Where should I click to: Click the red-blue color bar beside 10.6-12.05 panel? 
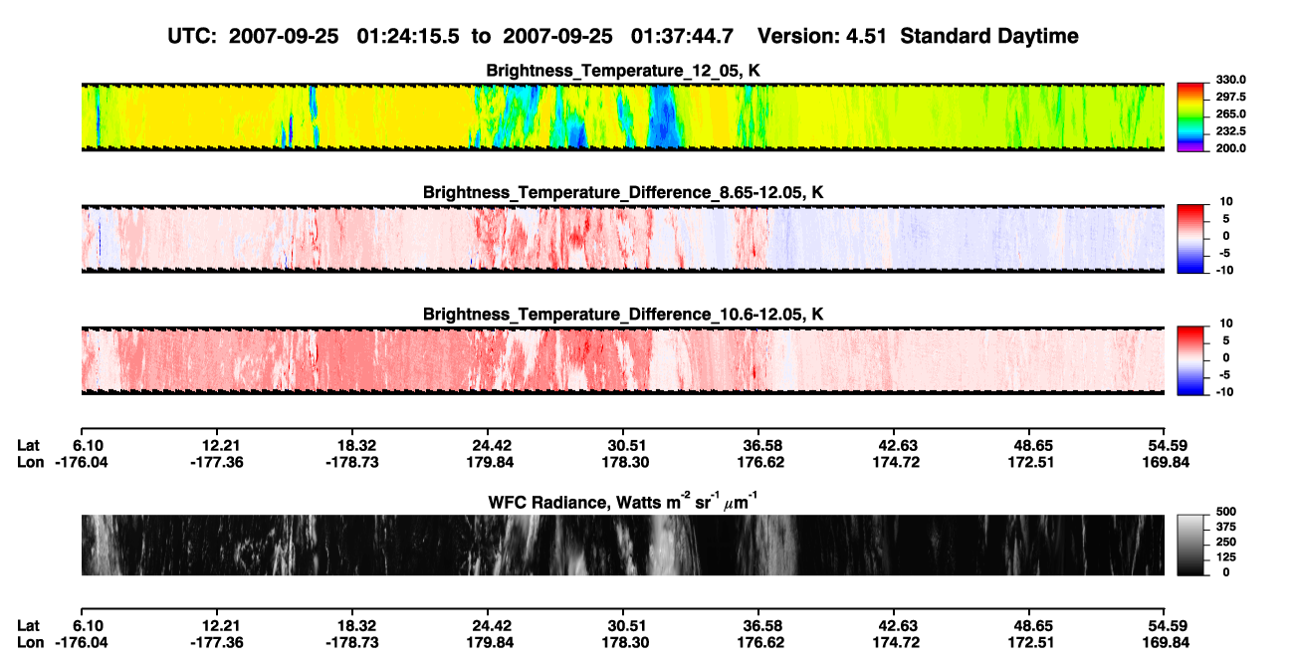(1188, 358)
